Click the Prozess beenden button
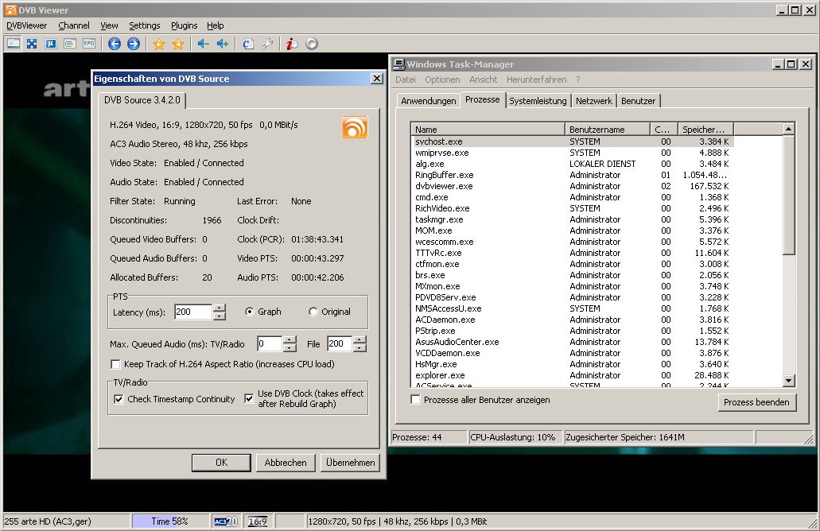820x531 pixels. (x=756, y=402)
